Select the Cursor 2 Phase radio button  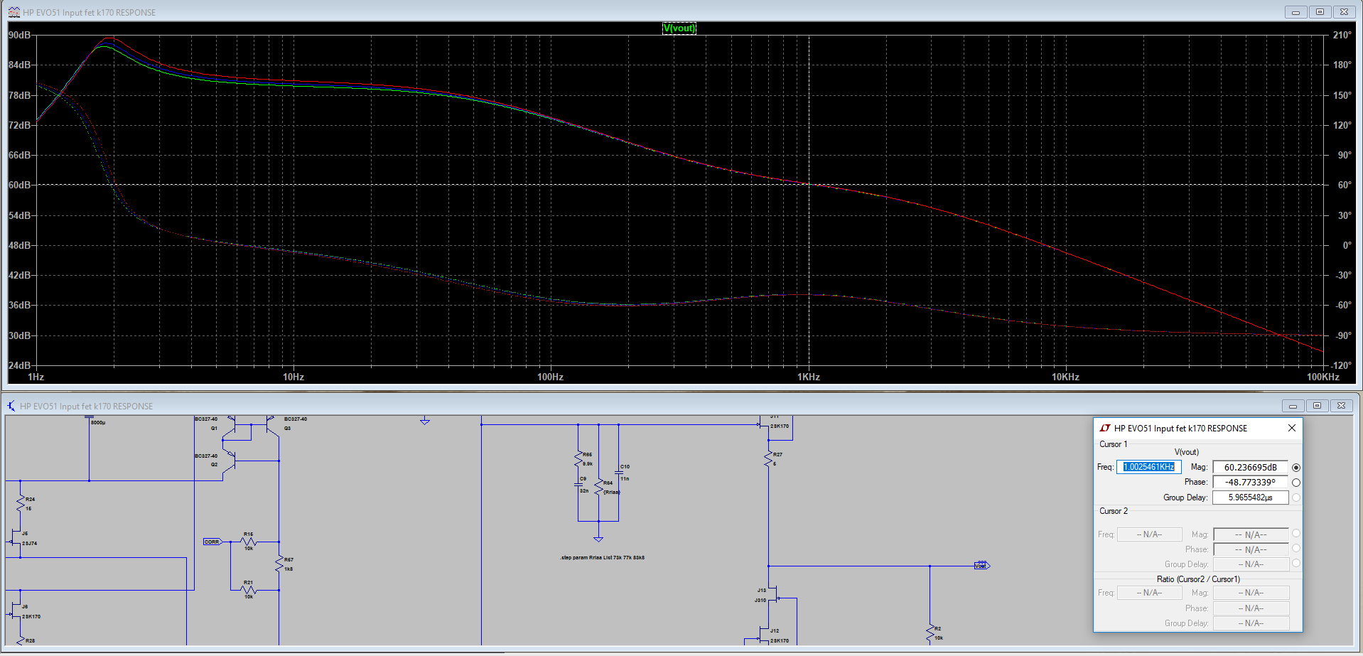1296,548
